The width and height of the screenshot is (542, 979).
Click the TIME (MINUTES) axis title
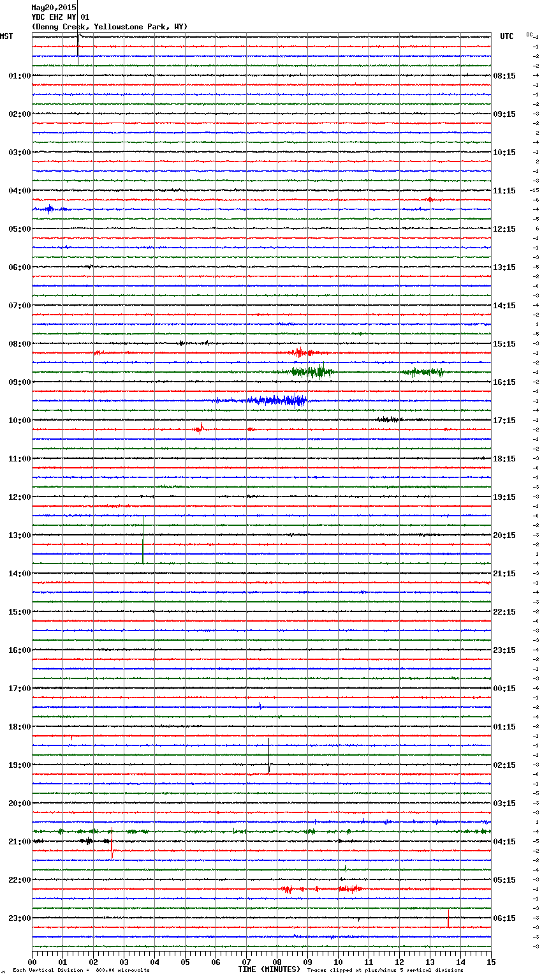point(269,969)
